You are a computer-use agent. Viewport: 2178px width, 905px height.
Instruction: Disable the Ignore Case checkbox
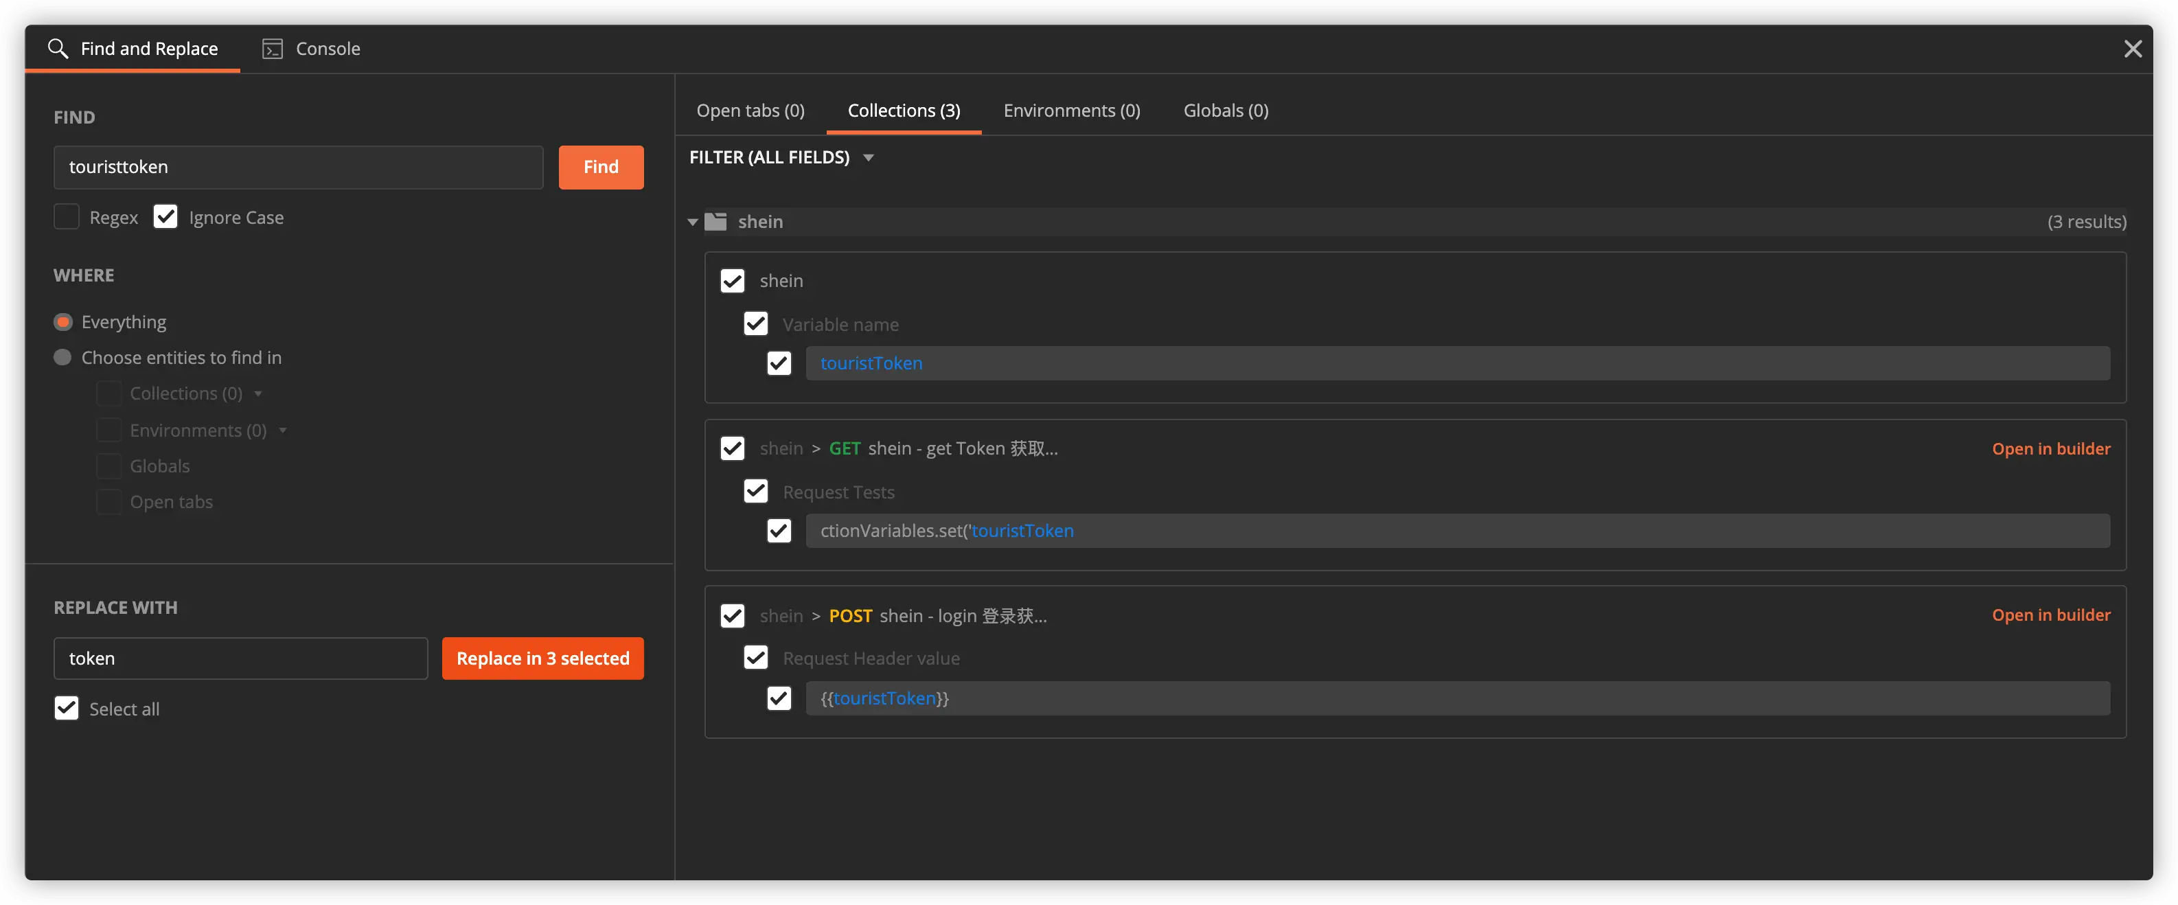point(165,215)
